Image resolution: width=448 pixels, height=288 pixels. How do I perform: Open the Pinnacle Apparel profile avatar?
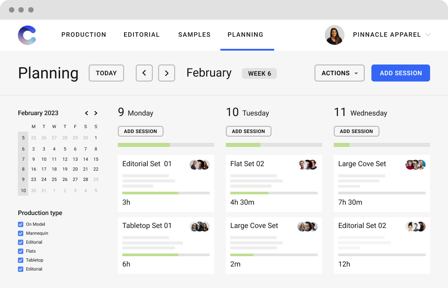334,35
